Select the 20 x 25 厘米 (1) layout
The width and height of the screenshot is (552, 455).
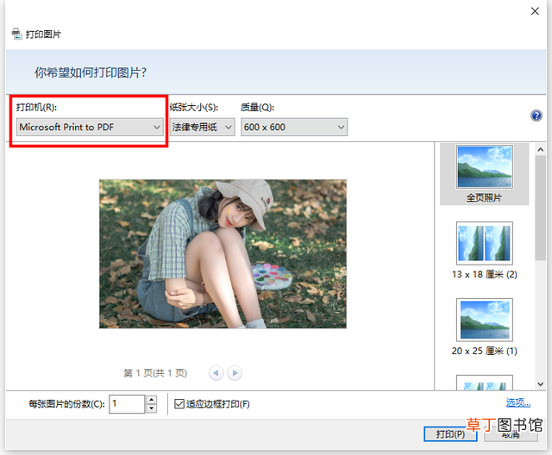tap(485, 327)
